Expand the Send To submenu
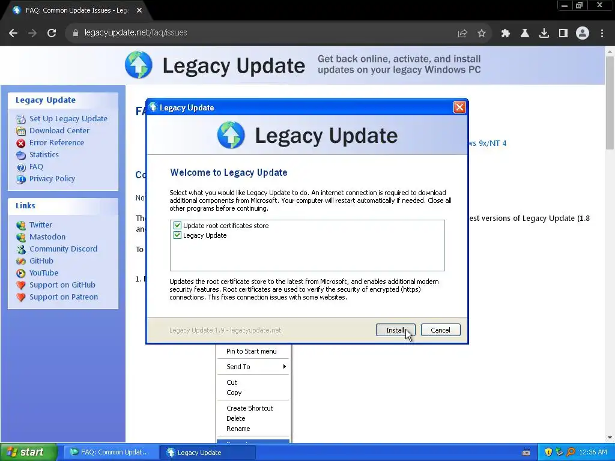Image resolution: width=615 pixels, height=461 pixels. (x=253, y=367)
